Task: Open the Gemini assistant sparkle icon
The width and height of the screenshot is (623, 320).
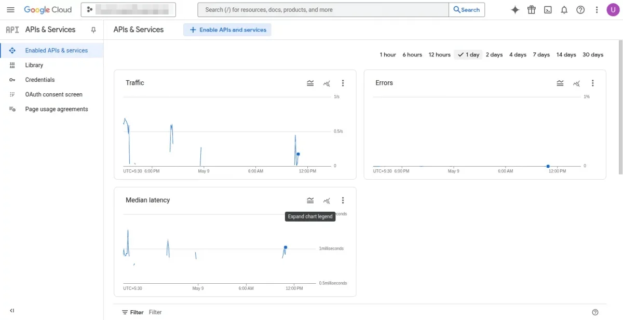Action: coord(514,9)
